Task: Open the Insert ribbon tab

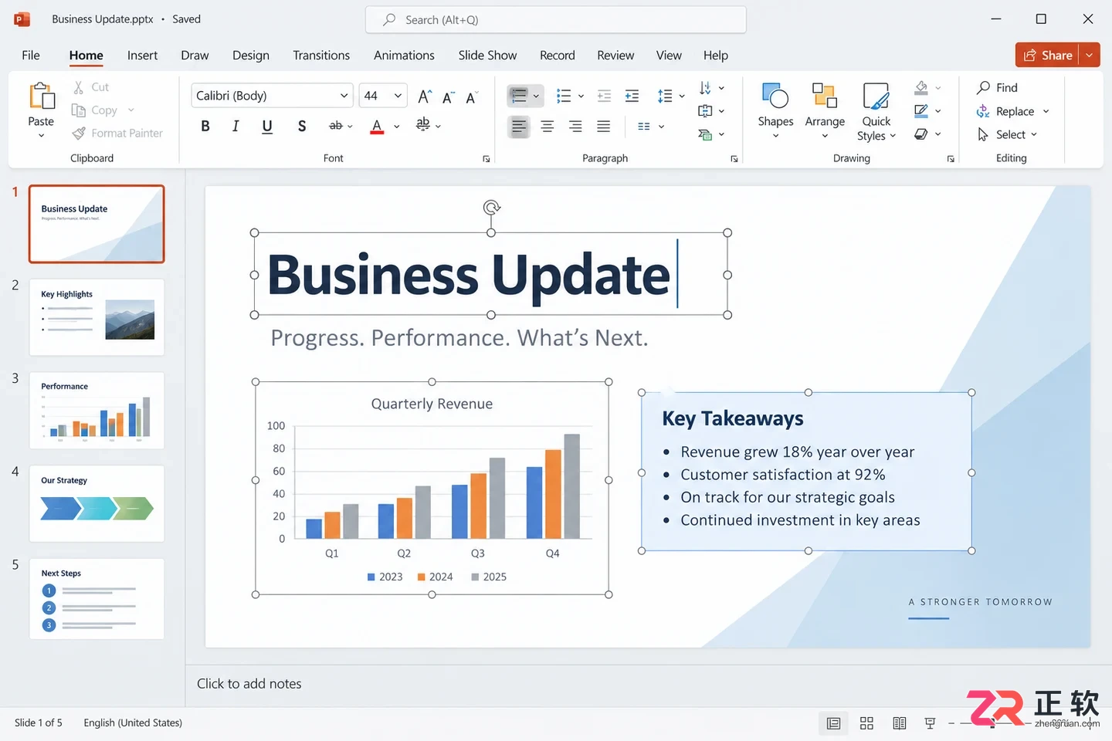Action: [x=142, y=55]
